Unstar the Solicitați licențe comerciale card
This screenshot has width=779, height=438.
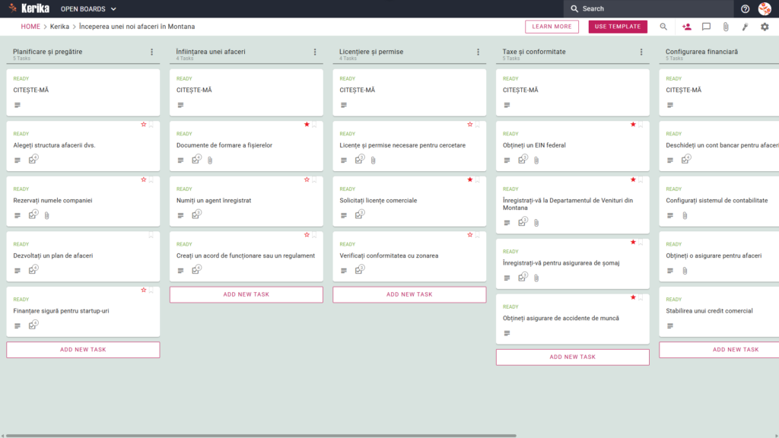[x=470, y=179]
